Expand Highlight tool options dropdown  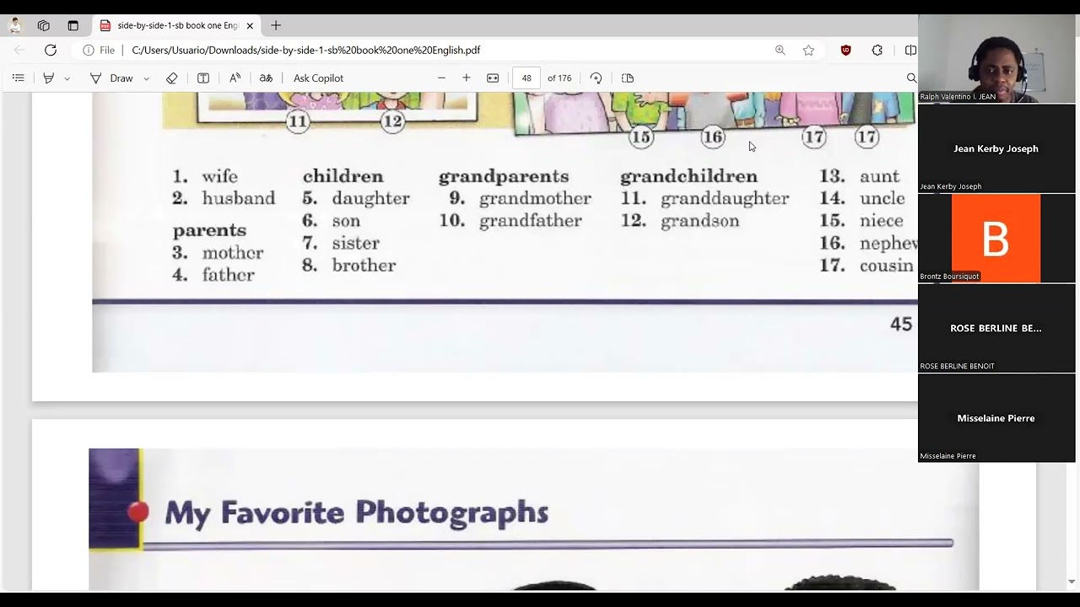coord(67,78)
